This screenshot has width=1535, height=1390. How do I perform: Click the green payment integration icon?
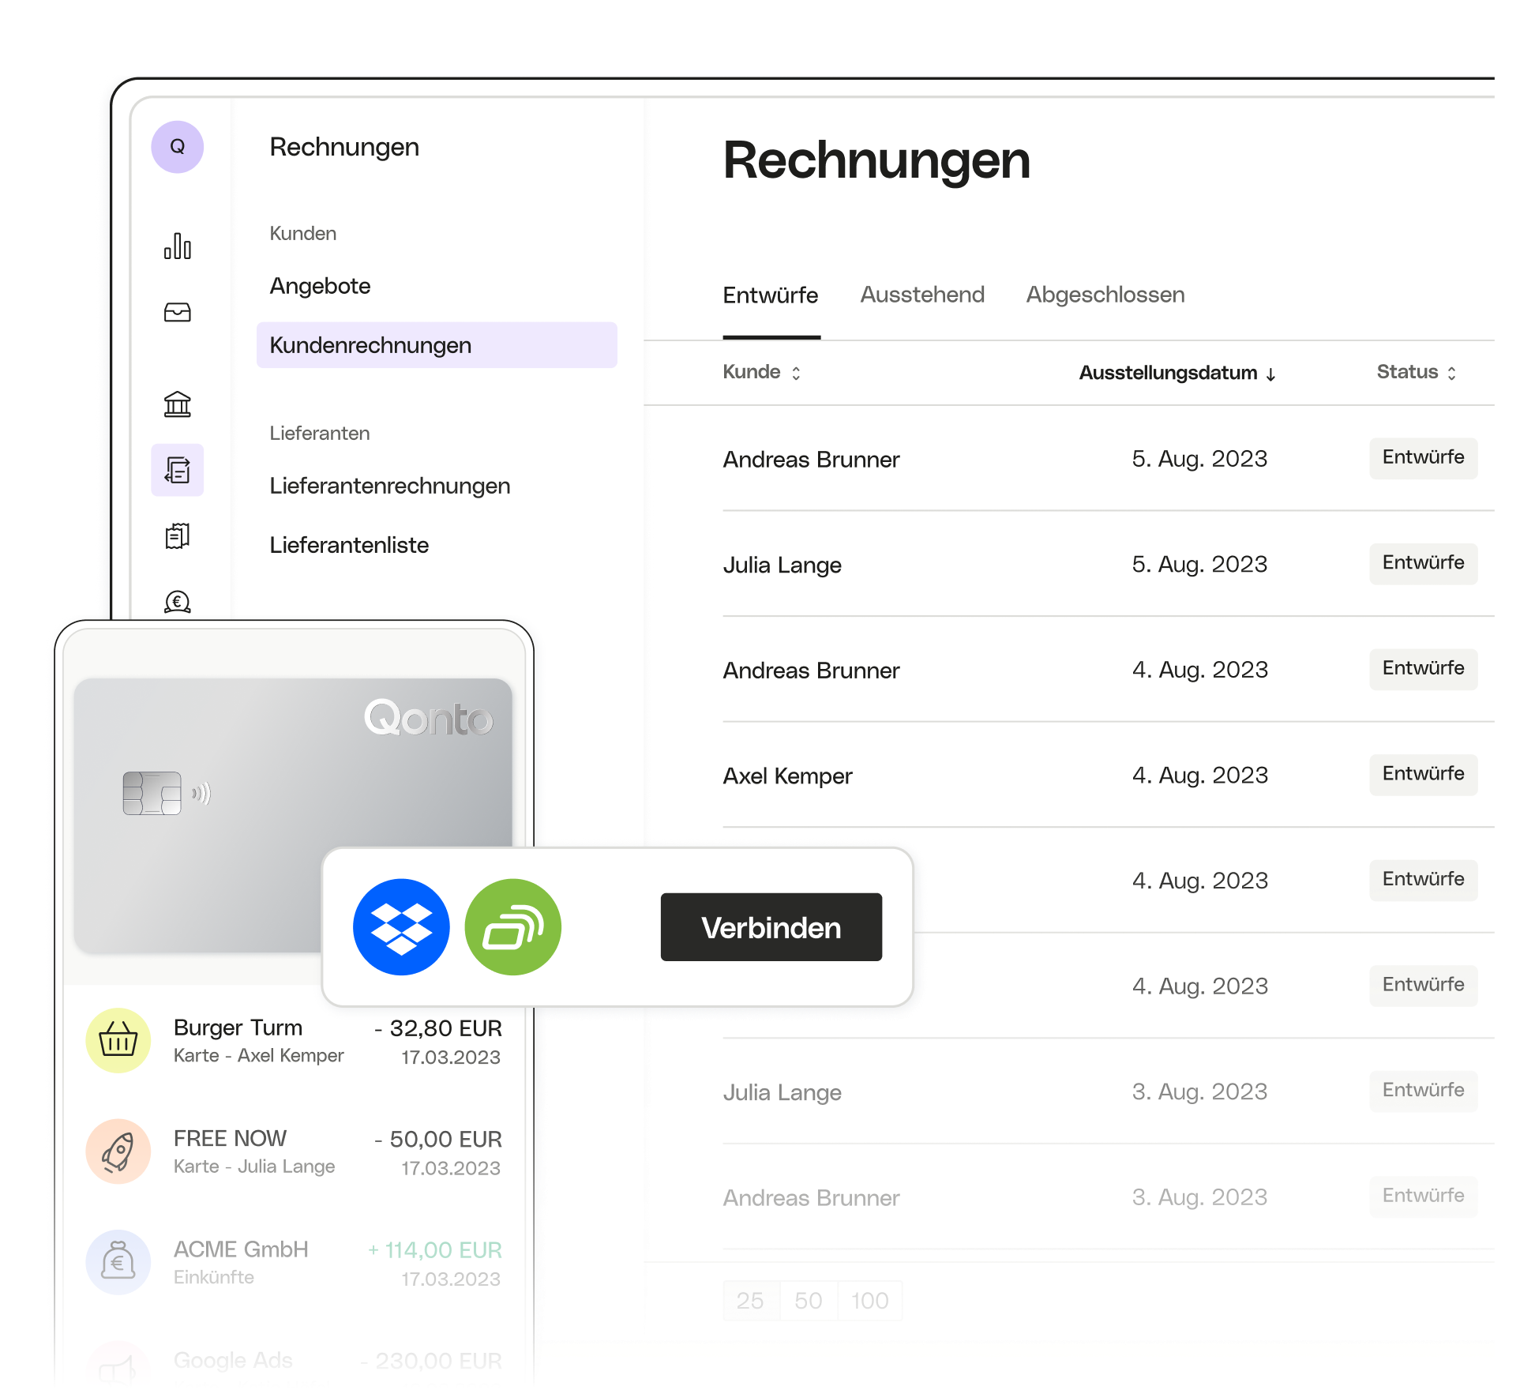click(513, 927)
